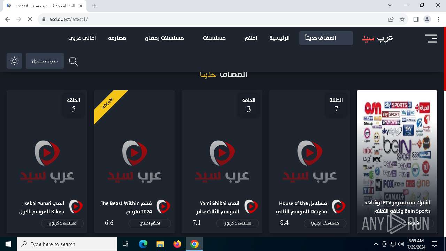Open Chrome side panel icon
The width and height of the screenshot is (446, 251).
tap(416, 19)
